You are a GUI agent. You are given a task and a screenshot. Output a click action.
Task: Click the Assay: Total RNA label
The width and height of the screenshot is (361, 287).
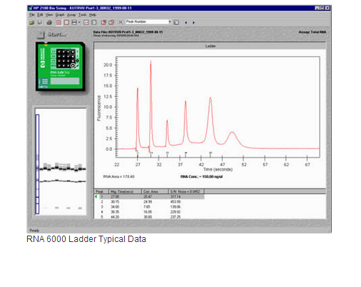click(x=312, y=32)
